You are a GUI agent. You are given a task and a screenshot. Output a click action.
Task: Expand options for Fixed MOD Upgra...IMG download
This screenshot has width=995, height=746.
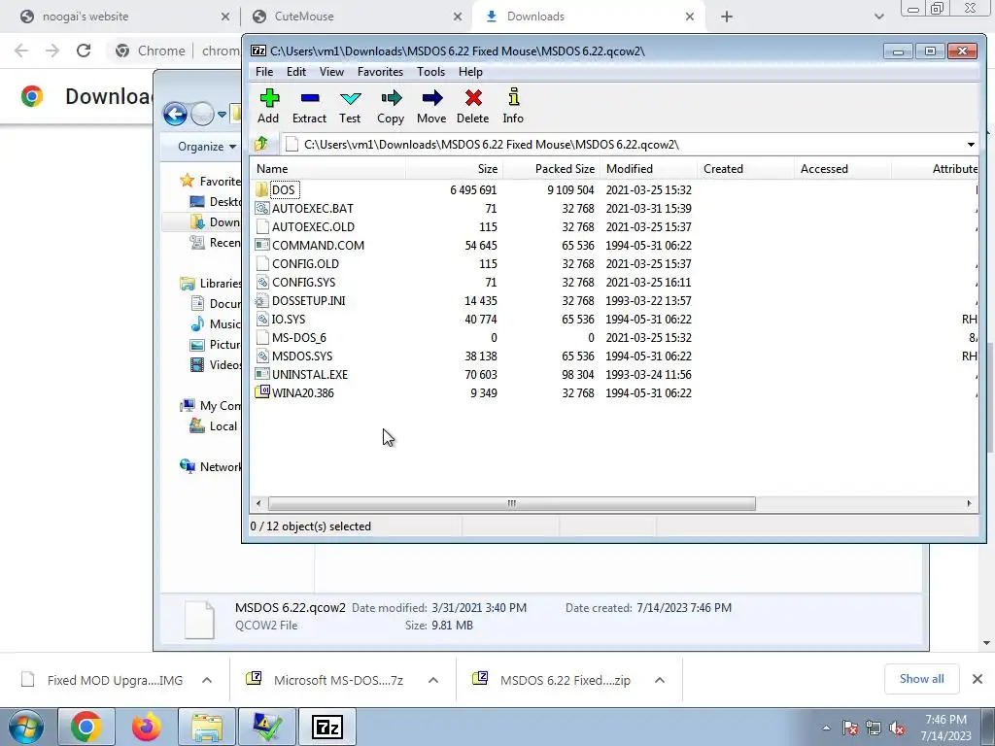[x=207, y=680]
